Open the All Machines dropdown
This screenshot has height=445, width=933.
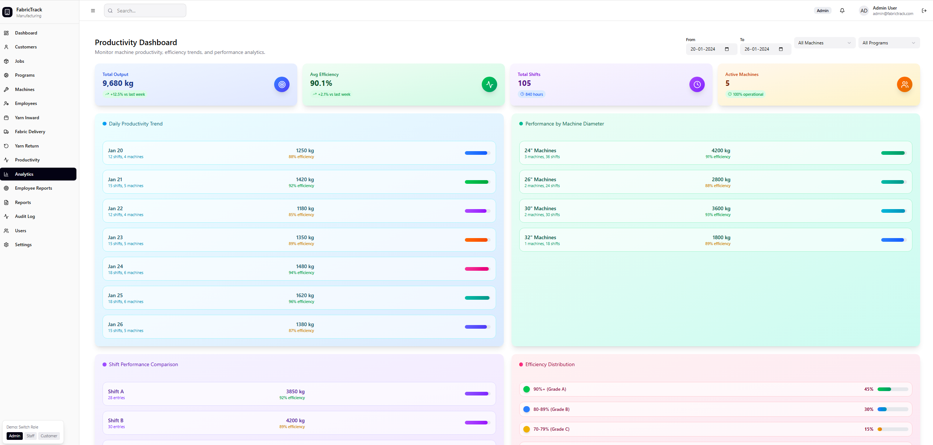pyautogui.click(x=824, y=43)
